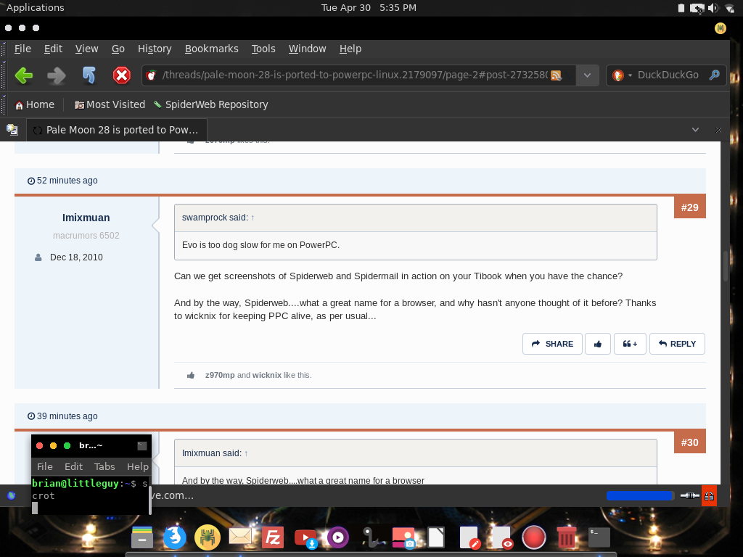
Task: Select the Pale Moon 28 tab
Action: pyautogui.click(x=117, y=130)
